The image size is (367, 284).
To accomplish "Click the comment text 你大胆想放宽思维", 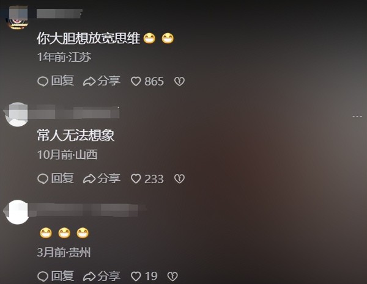I will point(89,38).
